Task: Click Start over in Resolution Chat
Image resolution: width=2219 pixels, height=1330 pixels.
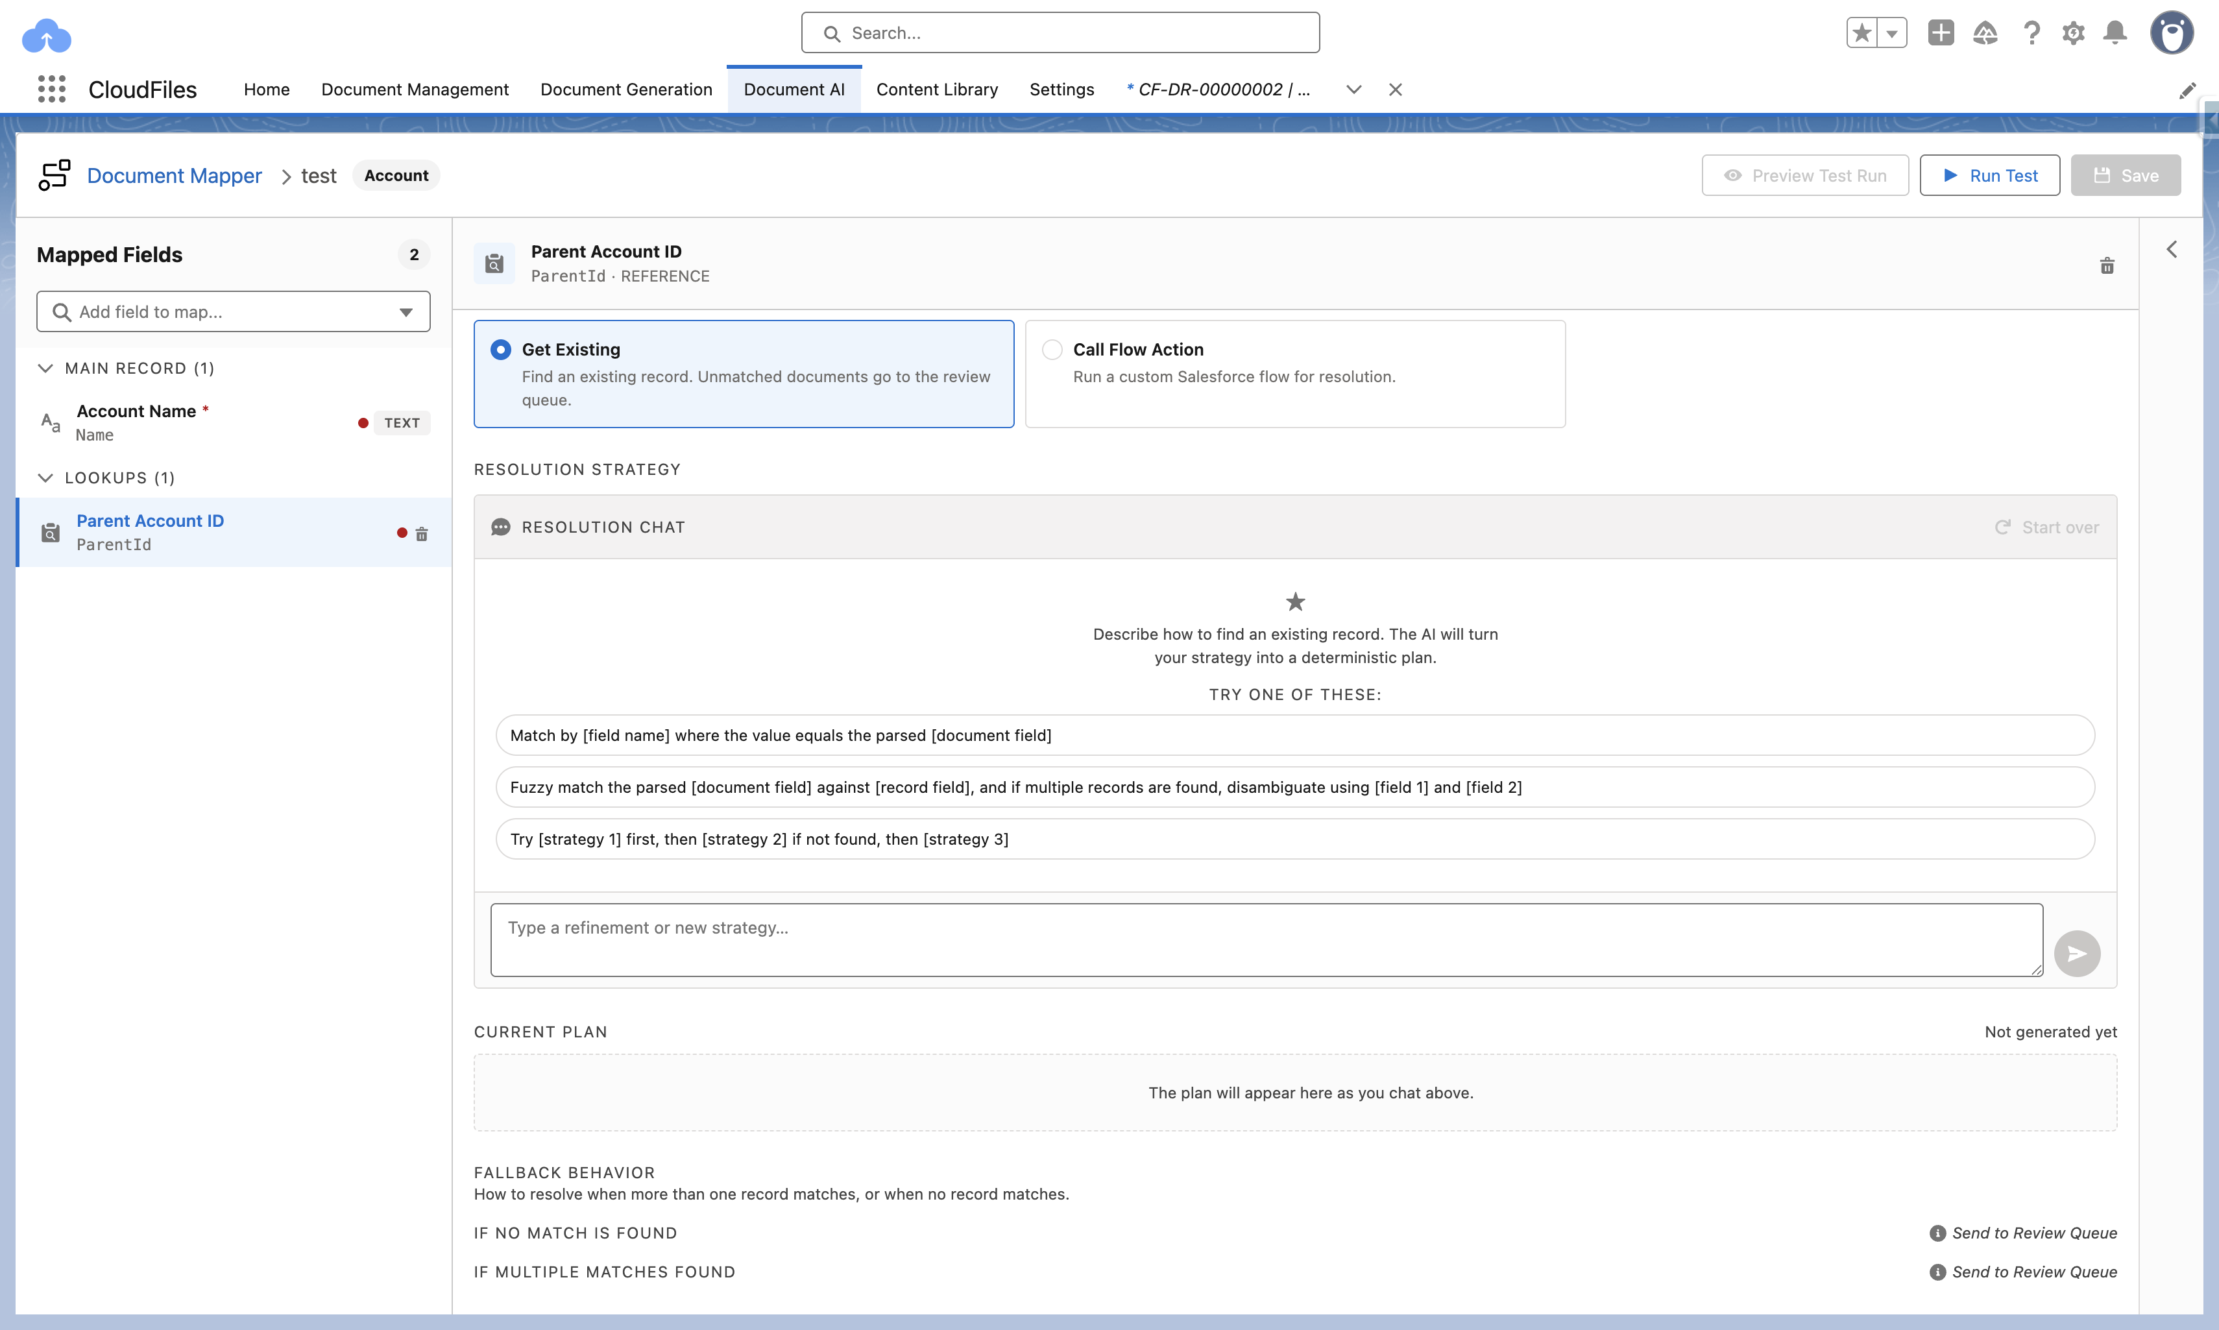Action: (x=2047, y=528)
